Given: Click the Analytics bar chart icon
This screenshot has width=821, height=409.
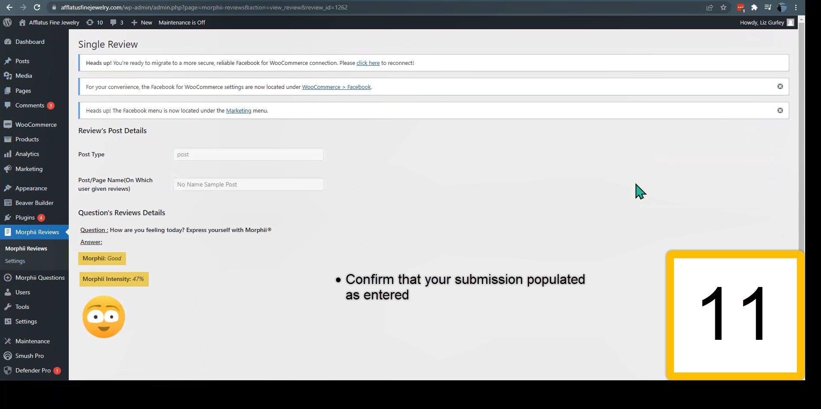Looking at the screenshot, I should (8, 154).
